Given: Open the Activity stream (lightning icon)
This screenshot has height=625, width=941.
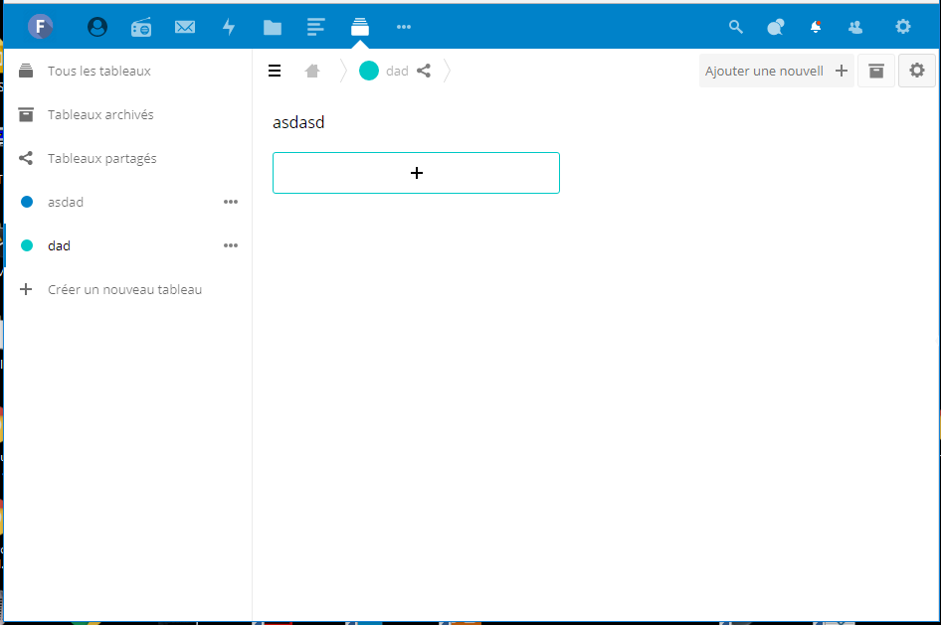Looking at the screenshot, I should [229, 27].
